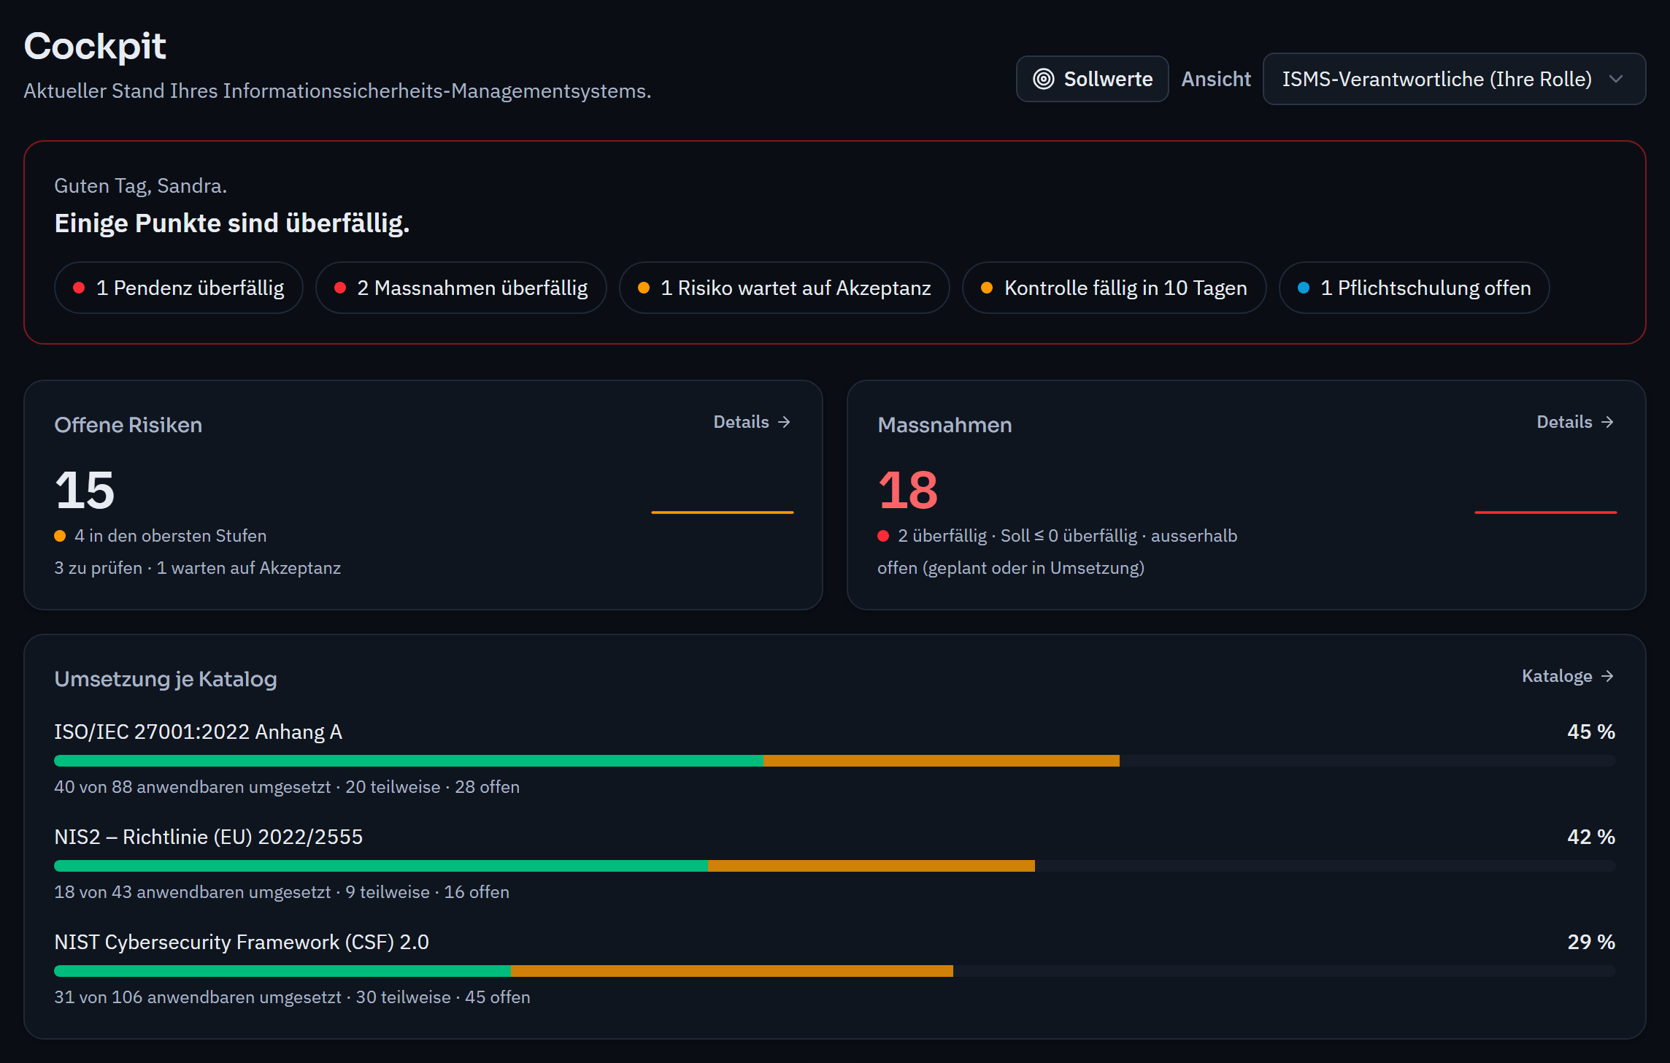
Task: Click '4 in den obersten Stufen' text
Action: [x=170, y=536]
